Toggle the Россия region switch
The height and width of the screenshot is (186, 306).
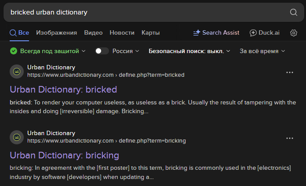pyautogui.click(x=102, y=51)
